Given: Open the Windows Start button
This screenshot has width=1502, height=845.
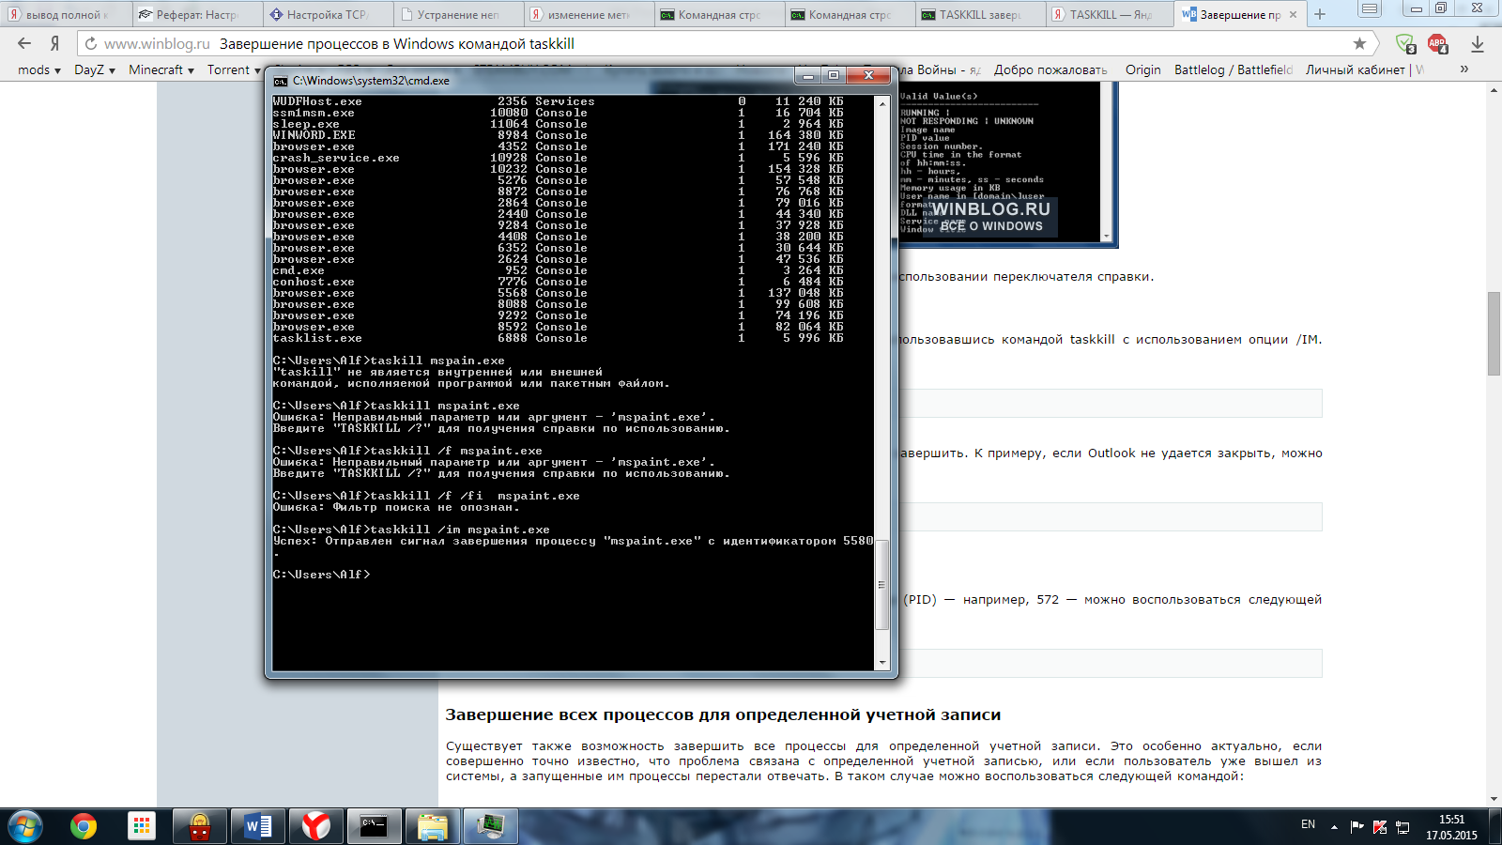Looking at the screenshot, I should pos(24,826).
